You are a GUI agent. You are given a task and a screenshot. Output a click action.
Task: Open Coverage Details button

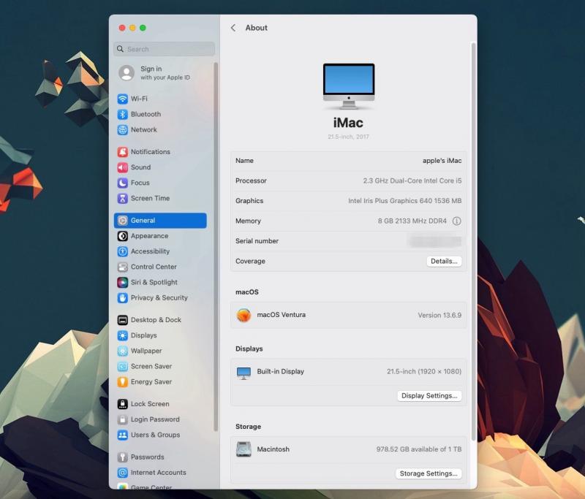444,262
